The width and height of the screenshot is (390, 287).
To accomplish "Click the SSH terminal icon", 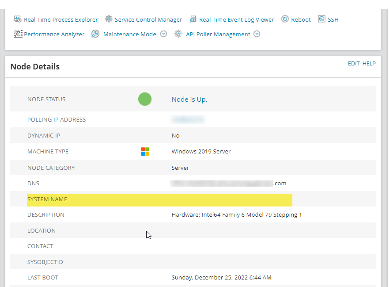I will click(x=322, y=19).
